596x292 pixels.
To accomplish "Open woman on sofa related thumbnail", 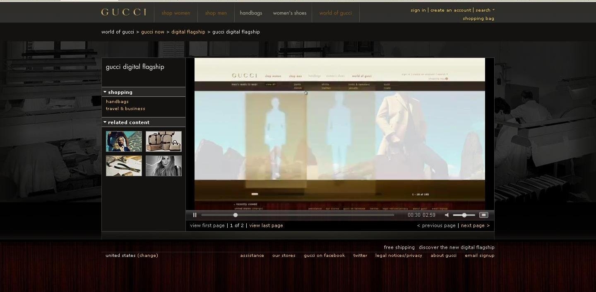I will (124, 141).
